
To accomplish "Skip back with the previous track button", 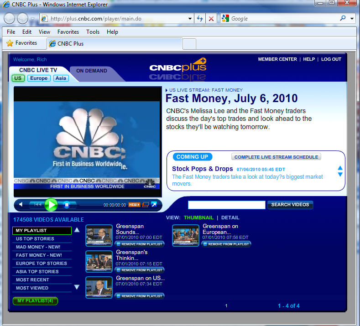I will (x=38, y=205).
